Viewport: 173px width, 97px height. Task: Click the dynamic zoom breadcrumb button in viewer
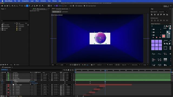point(56,12)
